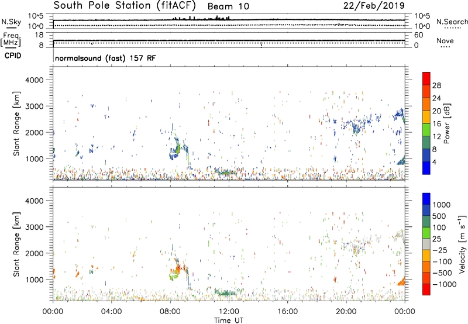Click the red top segment of Power colorbar
The width and height of the screenshot is (468, 324).
point(426,78)
